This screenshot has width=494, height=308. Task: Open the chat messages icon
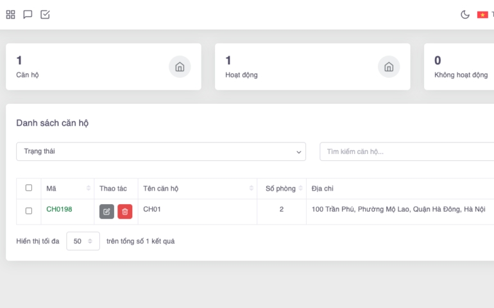28,15
